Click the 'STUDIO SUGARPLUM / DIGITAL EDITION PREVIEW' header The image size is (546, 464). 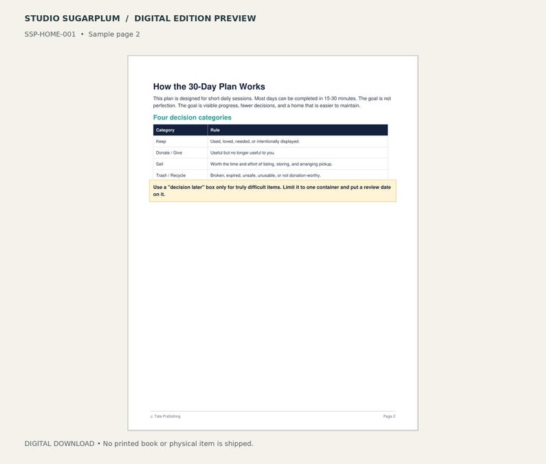(x=140, y=19)
